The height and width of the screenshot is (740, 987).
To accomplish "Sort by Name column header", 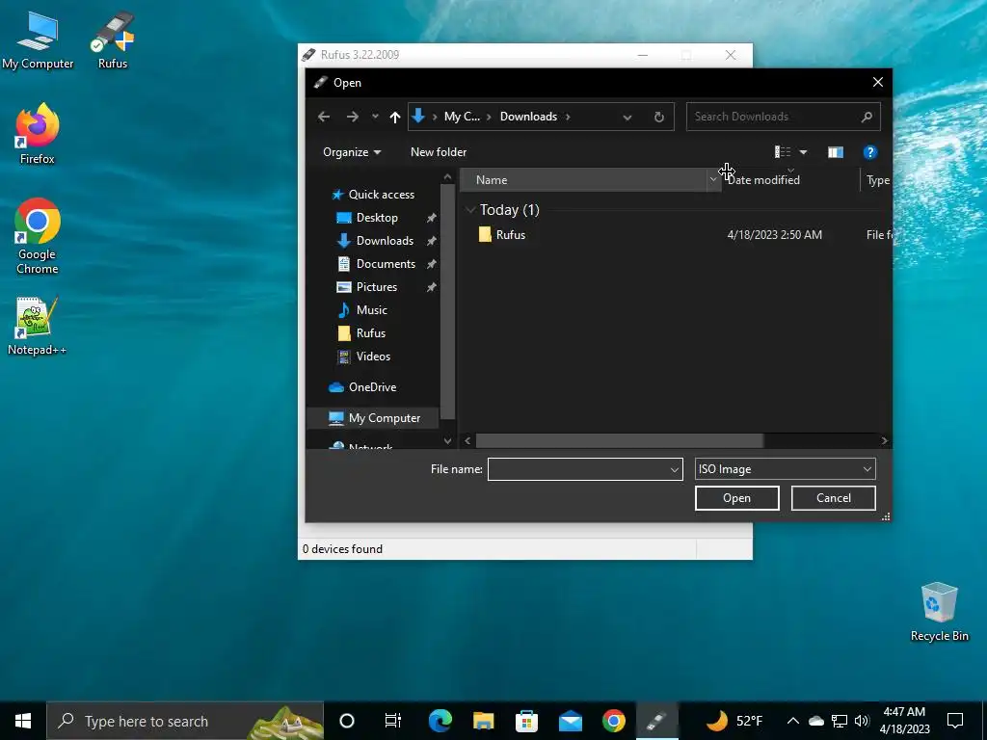I will pyautogui.click(x=583, y=180).
